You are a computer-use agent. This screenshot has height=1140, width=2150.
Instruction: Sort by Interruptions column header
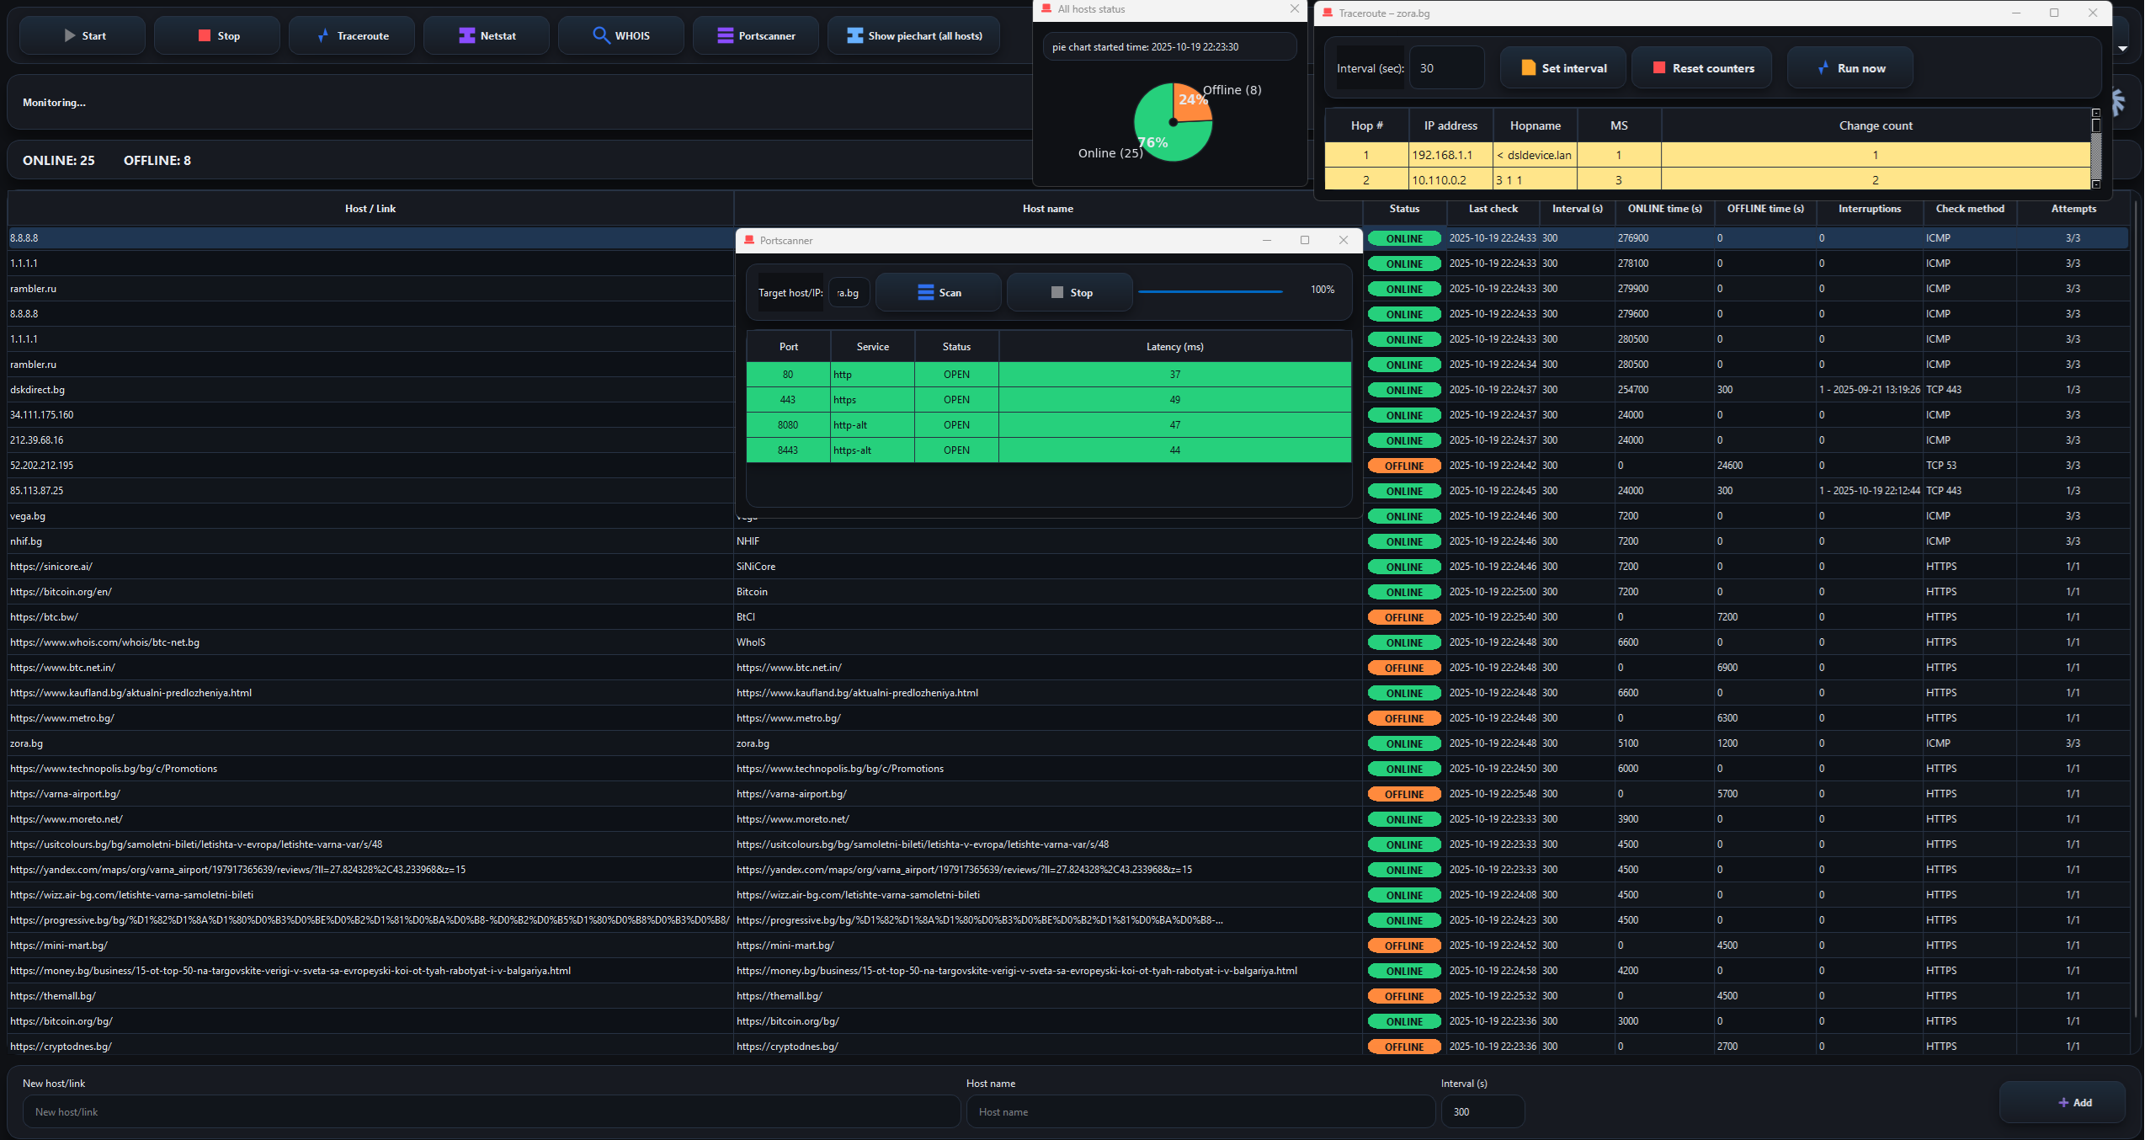(x=1869, y=209)
